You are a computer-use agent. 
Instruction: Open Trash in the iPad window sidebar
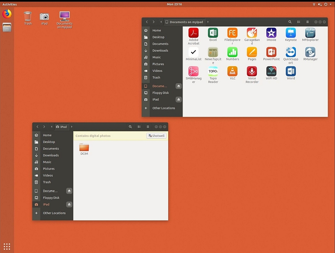tap(53, 182)
